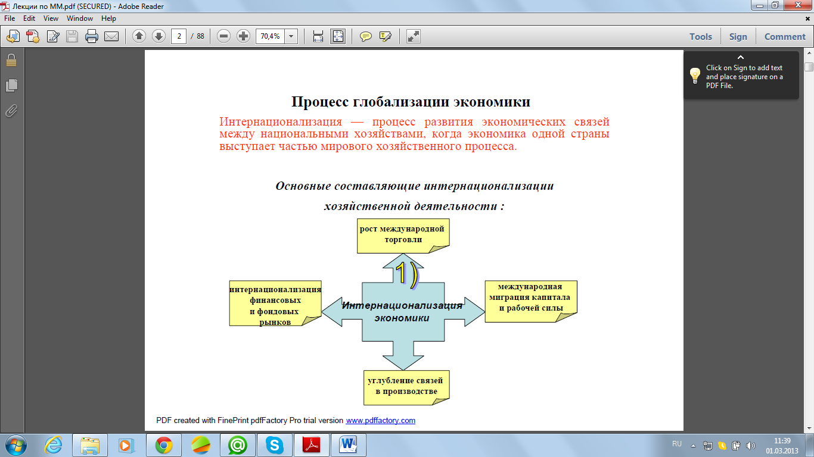Open the File menu

point(10,18)
